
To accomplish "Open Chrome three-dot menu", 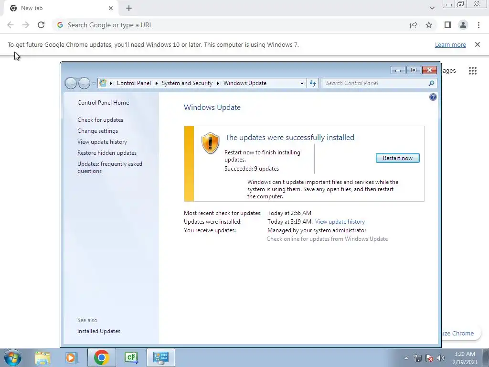I will (x=478, y=25).
